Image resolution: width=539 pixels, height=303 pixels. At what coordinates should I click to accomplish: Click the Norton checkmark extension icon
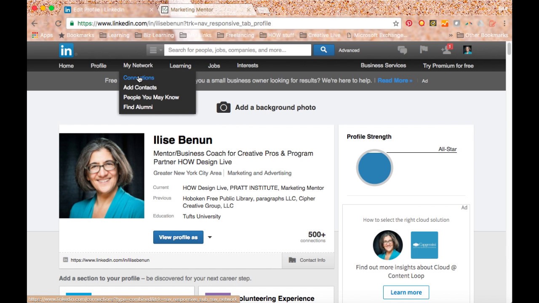(433, 24)
